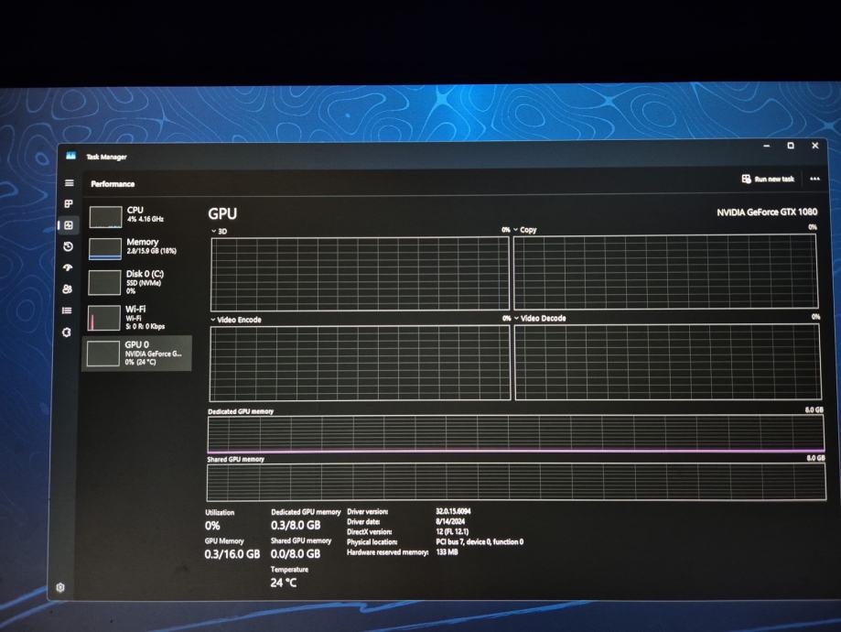Image resolution: width=841 pixels, height=632 pixels.
Task: Click the shared GPU memory value 0.0/8.0 GB
Action: (x=296, y=553)
